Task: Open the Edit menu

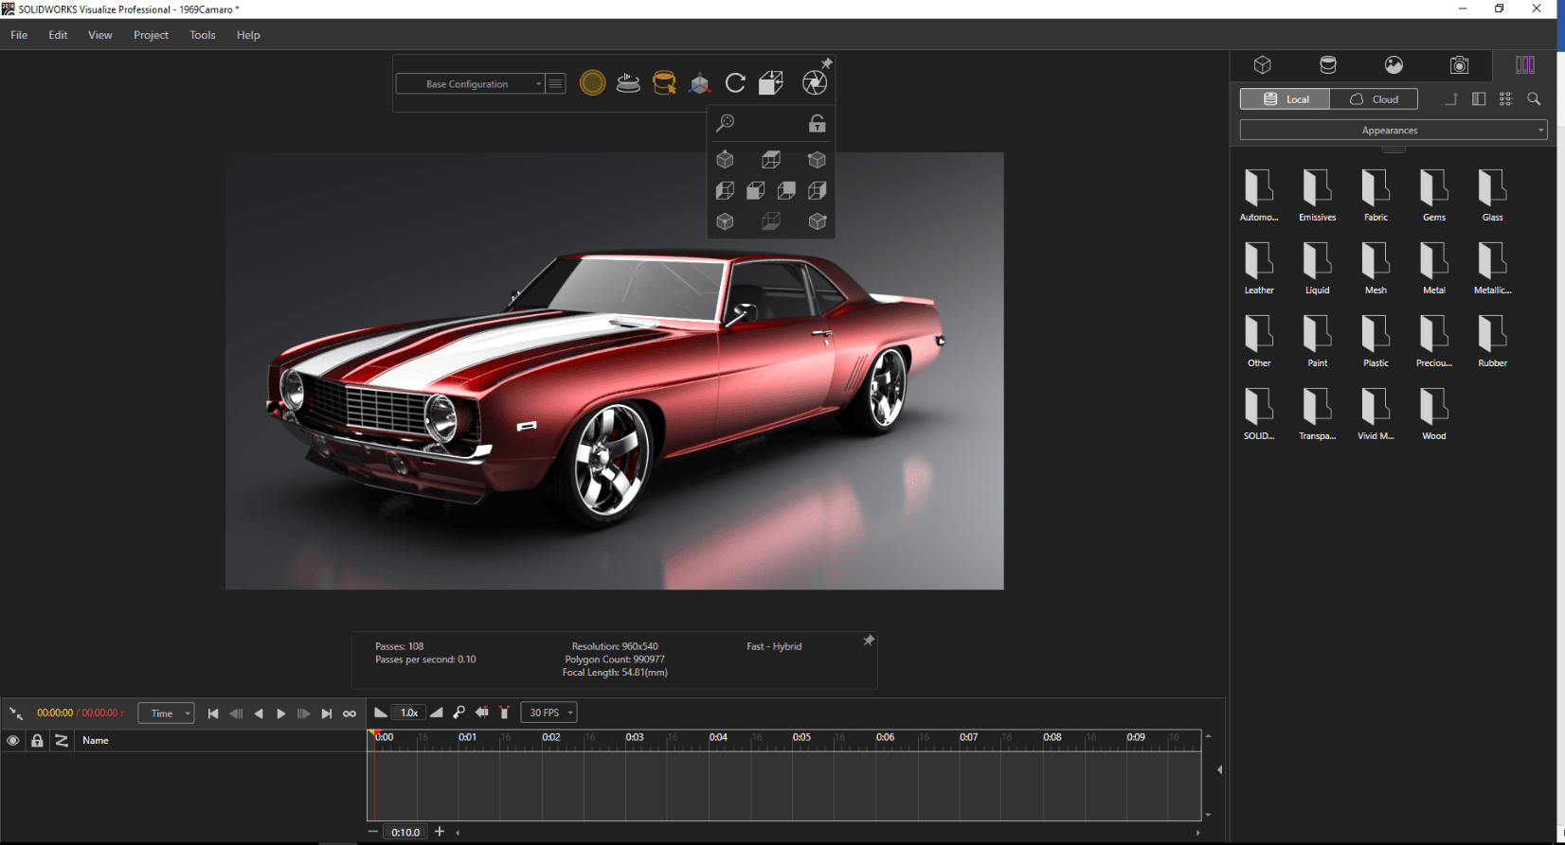Action: point(59,35)
